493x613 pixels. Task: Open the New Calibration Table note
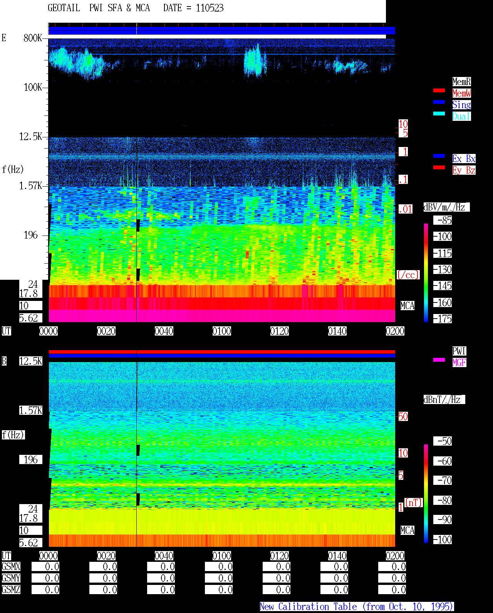[x=357, y=606]
